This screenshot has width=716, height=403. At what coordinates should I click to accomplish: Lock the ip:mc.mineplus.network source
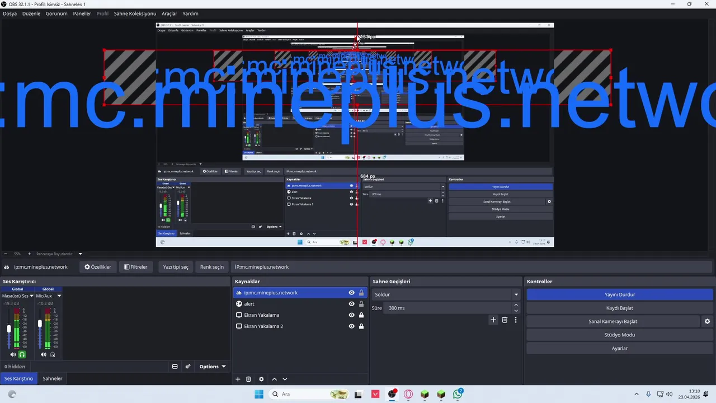pyautogui.click(x=361, y=293)
